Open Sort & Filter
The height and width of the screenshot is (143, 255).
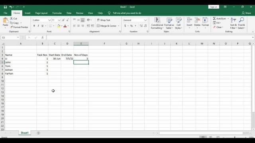[233, 23]
